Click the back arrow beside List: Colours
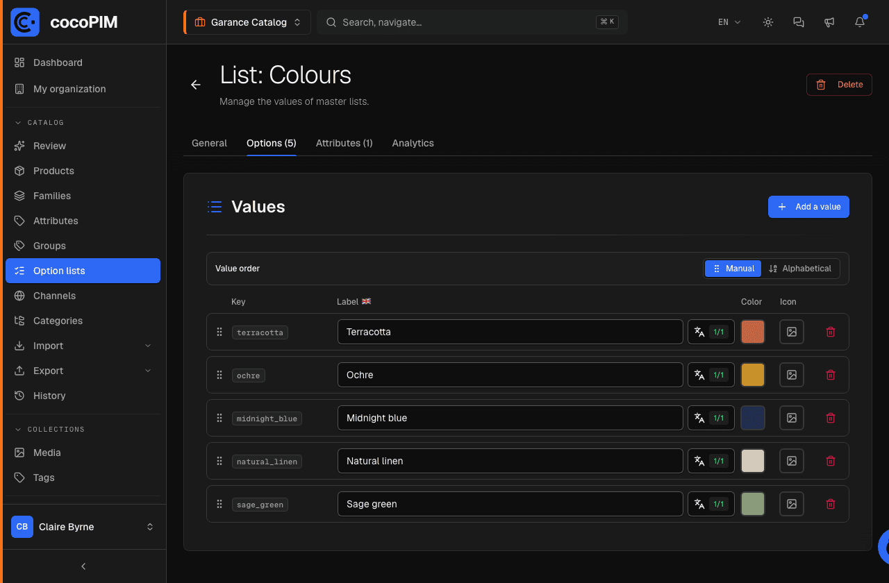 click(196, 85)
